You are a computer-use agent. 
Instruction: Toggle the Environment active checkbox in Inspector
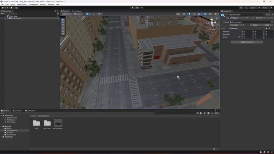(x=228, y=15)
